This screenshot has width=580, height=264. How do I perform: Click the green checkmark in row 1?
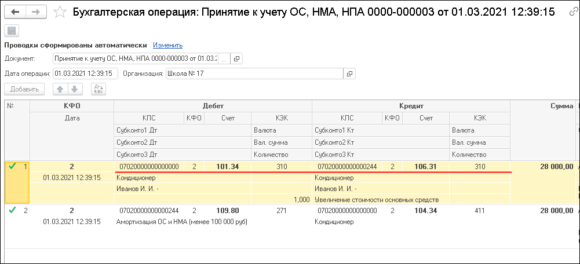coord(13,166)
